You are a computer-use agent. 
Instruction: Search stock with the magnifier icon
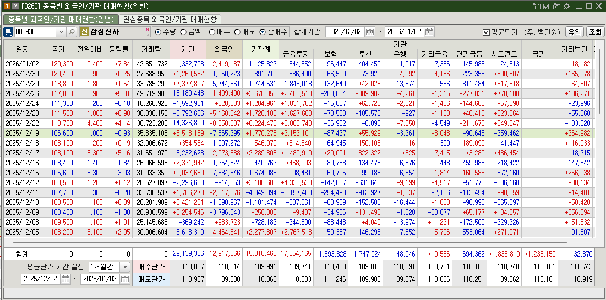(x=72, y=32)
